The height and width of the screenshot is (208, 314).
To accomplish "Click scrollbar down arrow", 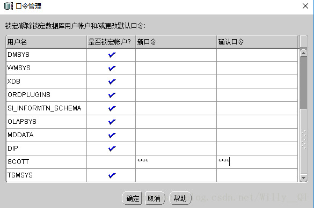I will pos(304,178).
